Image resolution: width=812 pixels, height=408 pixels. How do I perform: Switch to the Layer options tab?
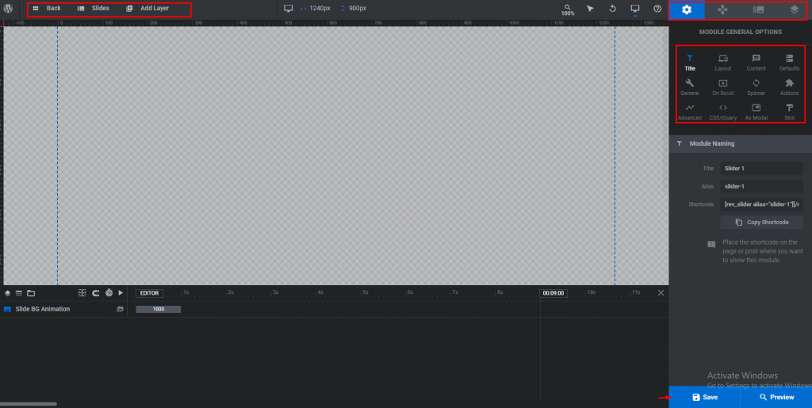click(x=795, y=10)
